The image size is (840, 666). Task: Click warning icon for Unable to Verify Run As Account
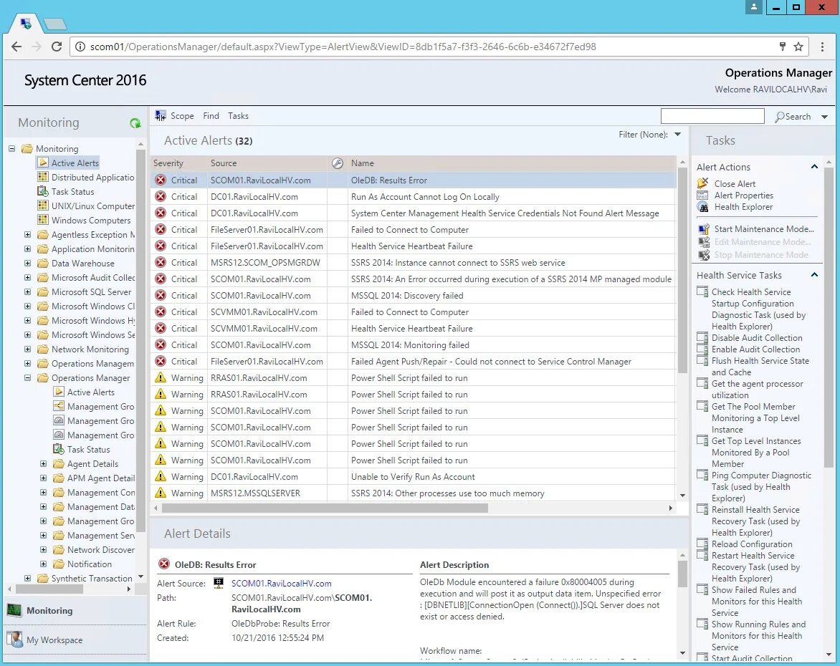click(160, 476)
